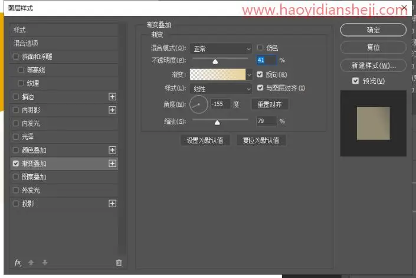Click the 新建样式 button
Screen dimensions: 416x278
click(374, 66)
